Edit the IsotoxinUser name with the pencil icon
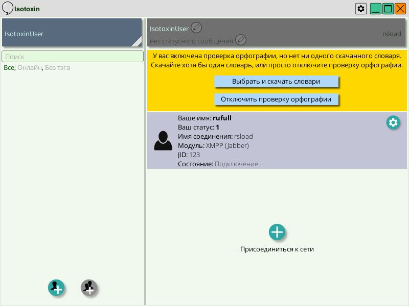This screenshot has width=409, height=306. click(x=196, y=28)
